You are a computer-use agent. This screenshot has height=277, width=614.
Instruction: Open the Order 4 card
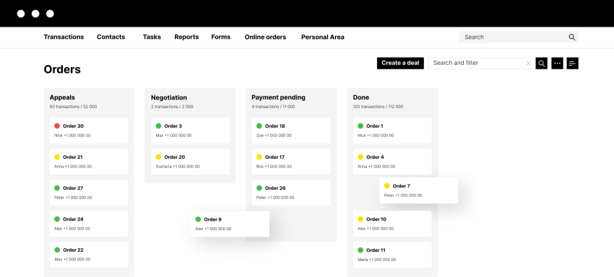pos(392,162)
